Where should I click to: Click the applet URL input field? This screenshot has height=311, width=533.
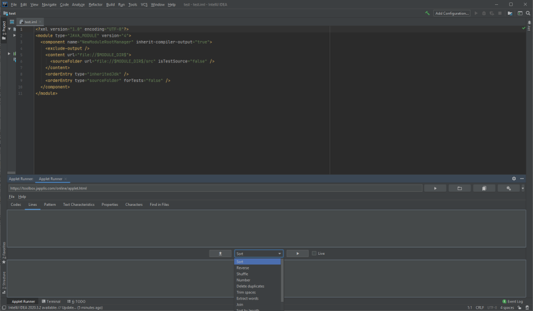pyautogui.click(x=216, y=188)
